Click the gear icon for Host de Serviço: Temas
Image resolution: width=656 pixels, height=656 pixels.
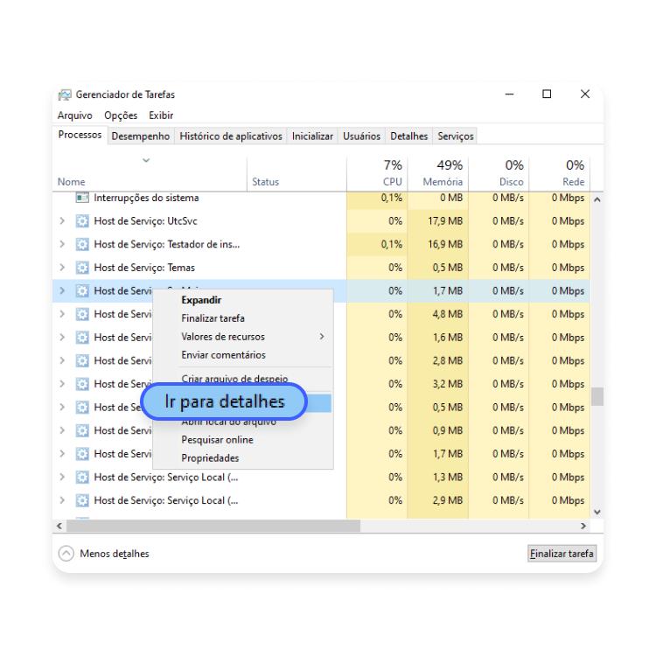[82, 268]
